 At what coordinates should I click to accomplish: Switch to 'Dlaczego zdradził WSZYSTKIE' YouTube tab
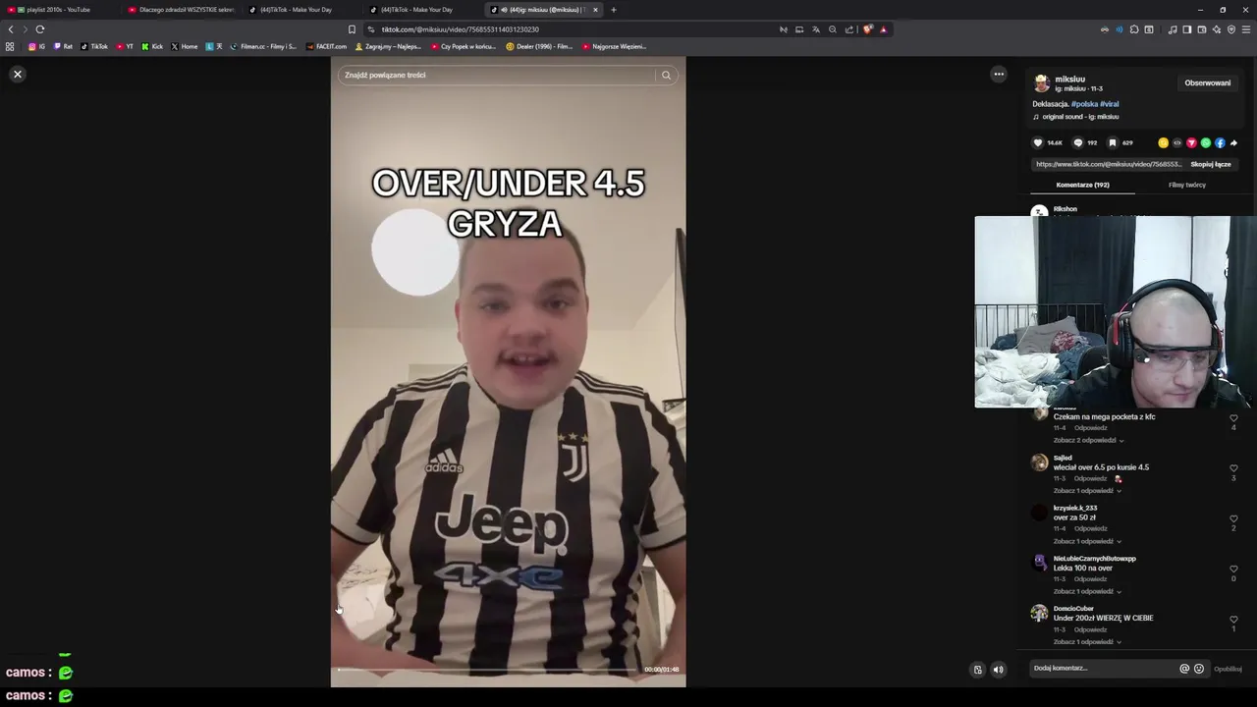click(183, 10)
